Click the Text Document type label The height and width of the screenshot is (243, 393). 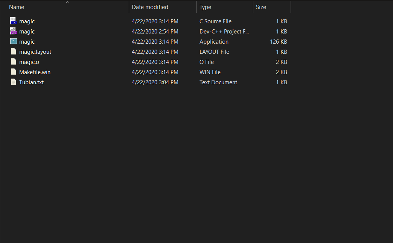218,82
